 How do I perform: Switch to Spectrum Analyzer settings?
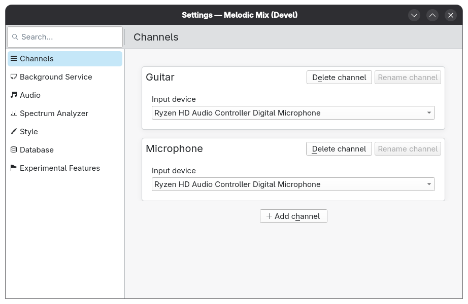click(54, 113)
